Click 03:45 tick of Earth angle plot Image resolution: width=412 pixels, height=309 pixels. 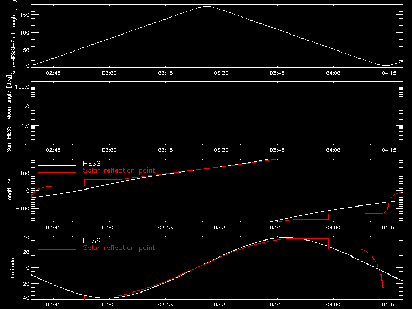(x=277, y=73)
